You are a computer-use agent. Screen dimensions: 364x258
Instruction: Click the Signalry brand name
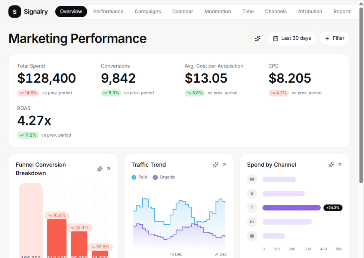[x=36, y=12]
